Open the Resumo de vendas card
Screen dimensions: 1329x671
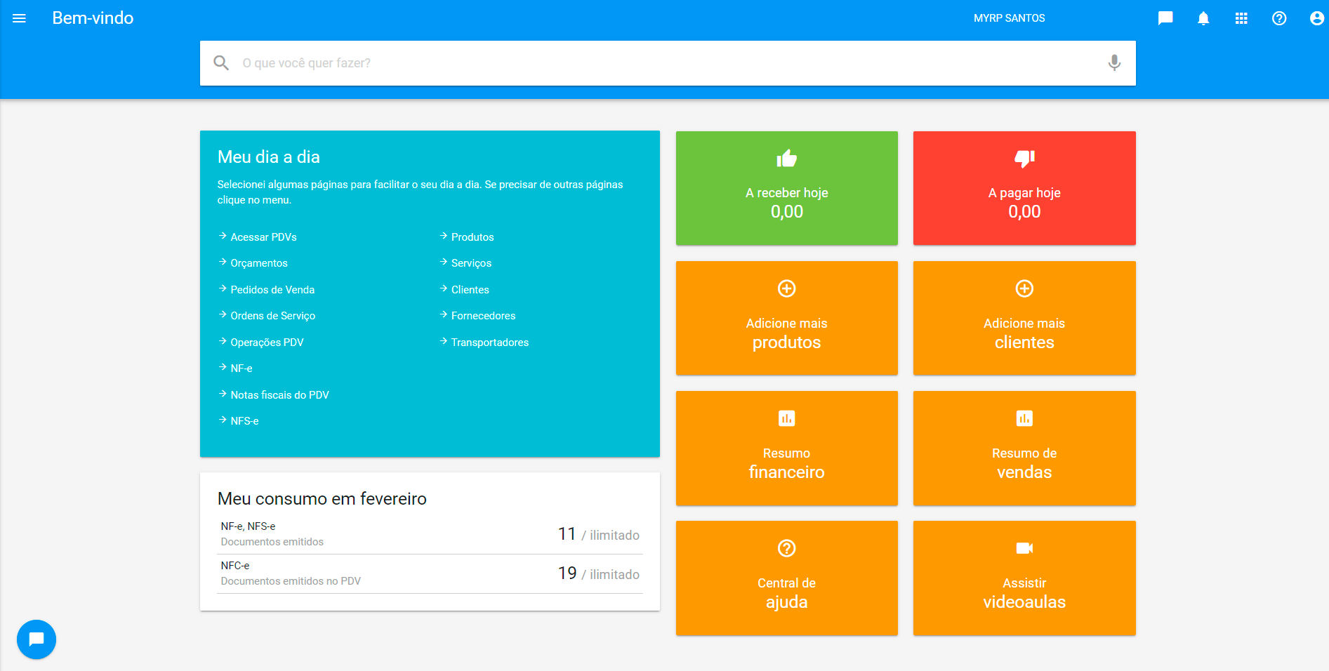(1024, 448)
